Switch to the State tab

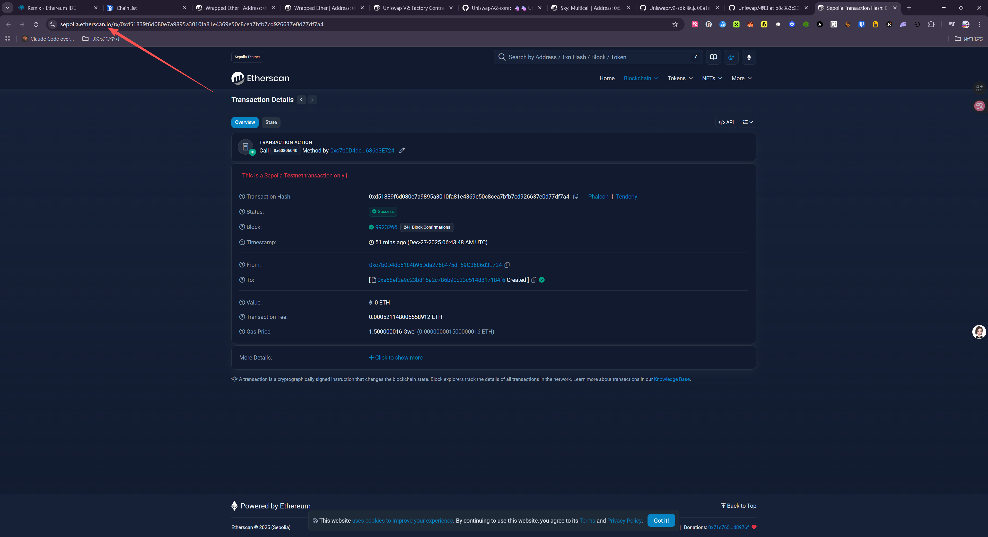[271, 122]
